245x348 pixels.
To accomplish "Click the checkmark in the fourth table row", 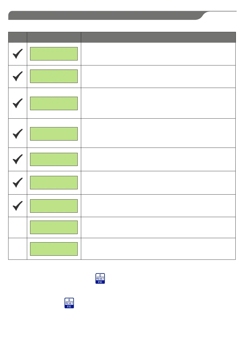I will point(18,134).
